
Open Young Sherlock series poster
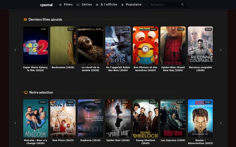click(x=145, y=118)
